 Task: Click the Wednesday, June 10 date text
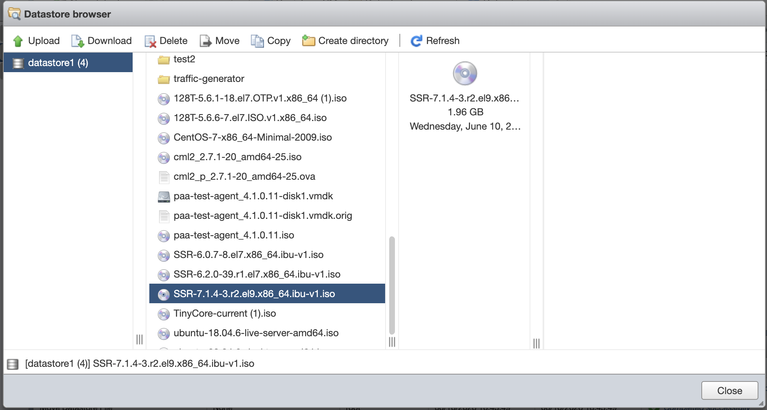(465, 126)
